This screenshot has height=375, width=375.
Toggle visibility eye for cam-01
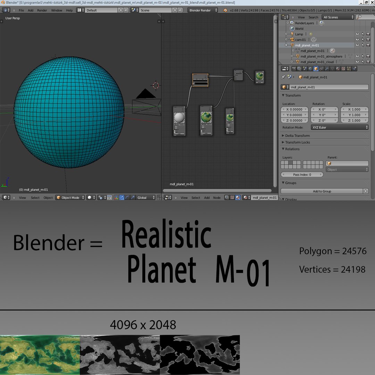click(357, 40)
